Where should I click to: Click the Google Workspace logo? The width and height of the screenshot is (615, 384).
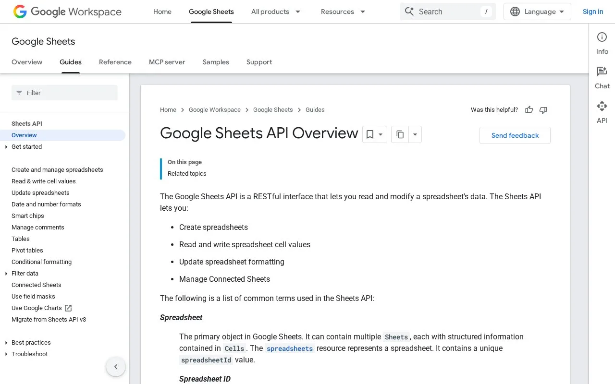click(x=67, y=12)
